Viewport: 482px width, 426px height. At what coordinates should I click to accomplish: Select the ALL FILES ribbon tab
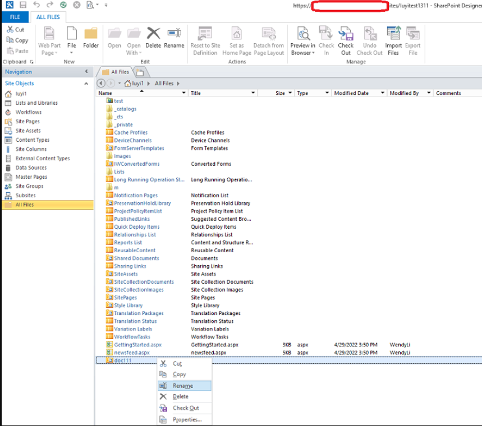coord(48,17)
